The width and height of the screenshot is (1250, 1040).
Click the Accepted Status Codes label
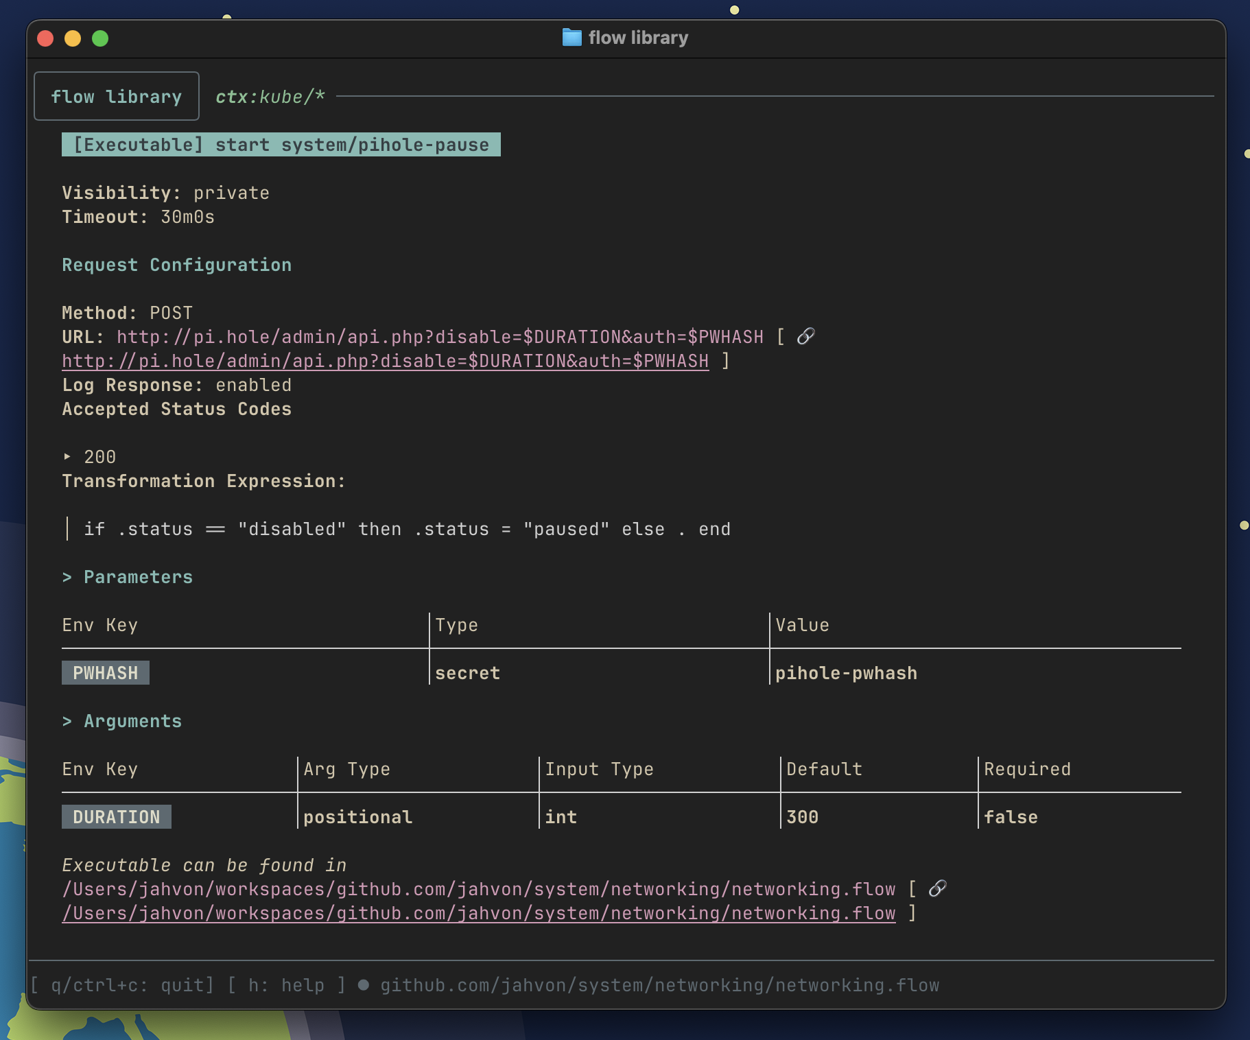[x=177, y=409]
